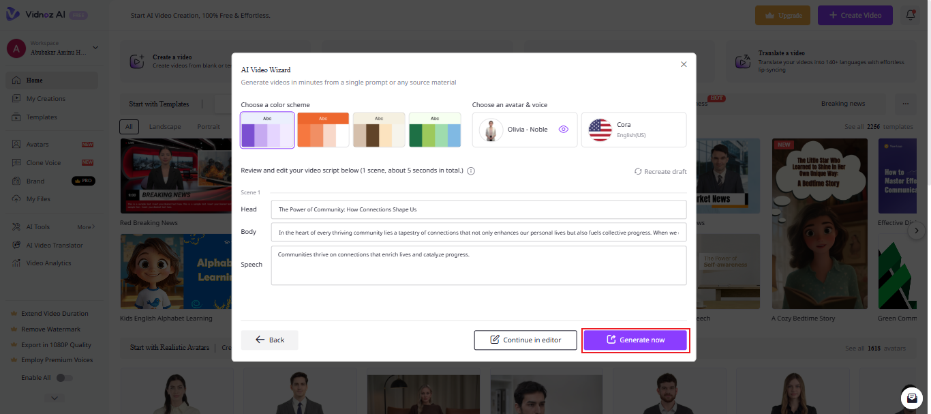Select the green color scheme
This screenshot has height=414, width=931.
coord(435,130)
